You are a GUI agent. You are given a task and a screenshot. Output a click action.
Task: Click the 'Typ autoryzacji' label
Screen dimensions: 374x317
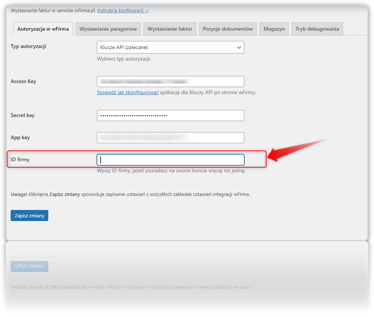click(x=28, y=46)
